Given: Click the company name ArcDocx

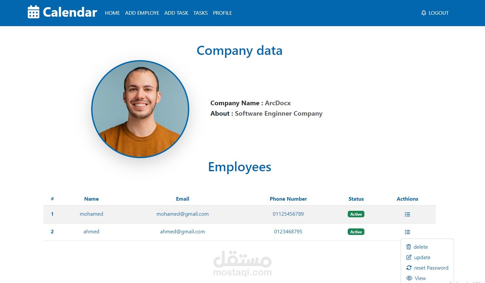Looking at the screenshot, I should (278, 103).
